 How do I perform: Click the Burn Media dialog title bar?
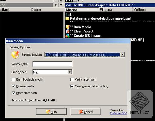coord(68,41)
